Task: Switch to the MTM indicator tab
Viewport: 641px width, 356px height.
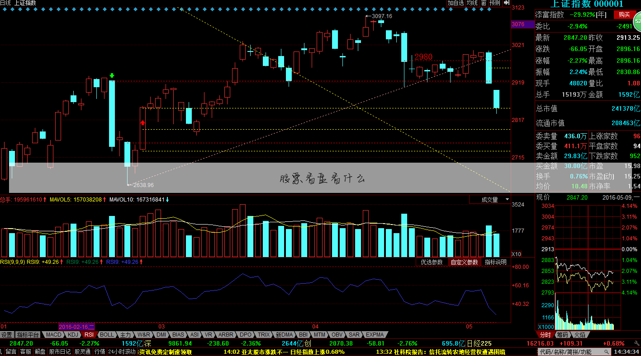Action: [x=319, y=335]
